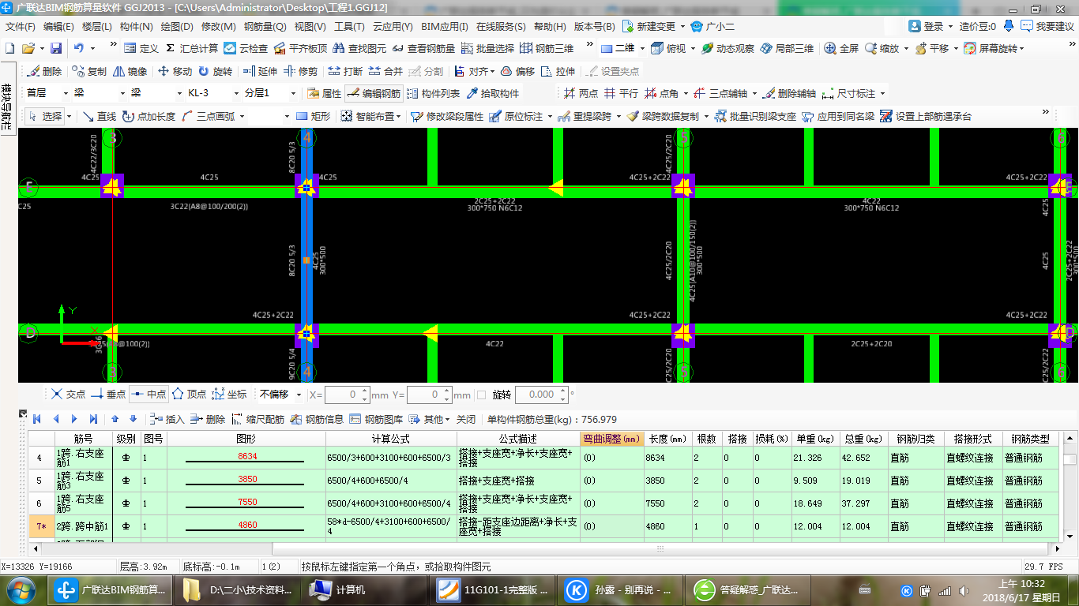Image resolution: width=1079 pixels, height=606 pixels.
Task: Toggle the 编辑钢筋 edit rebar panel
Action: [373, 93]
